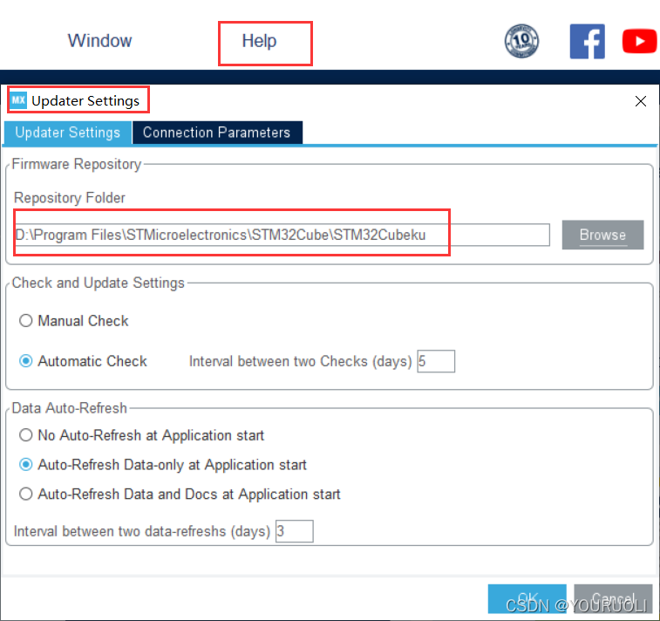660x621 pixels.
Task: Click the Repository Folder label
Action: pos(70,198)
